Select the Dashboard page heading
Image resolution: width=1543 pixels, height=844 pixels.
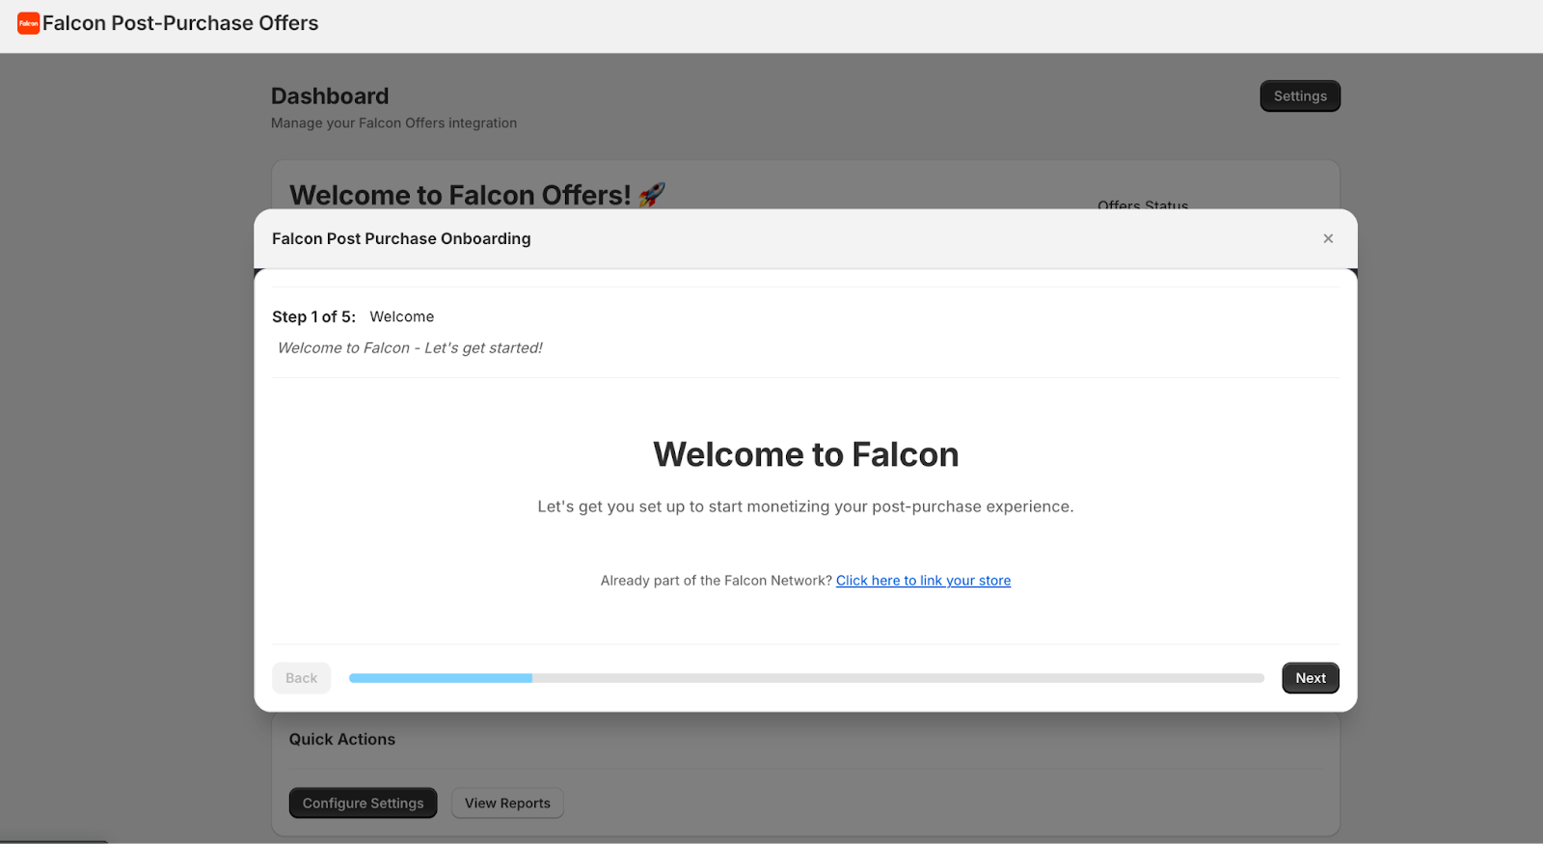(330, 96)
